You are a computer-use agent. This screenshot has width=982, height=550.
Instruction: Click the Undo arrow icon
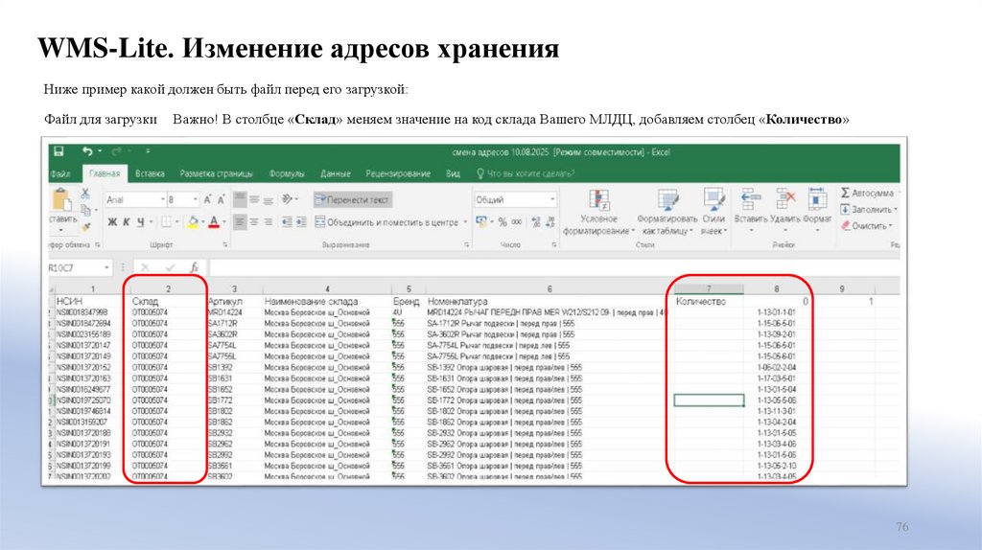click(87, 151)
